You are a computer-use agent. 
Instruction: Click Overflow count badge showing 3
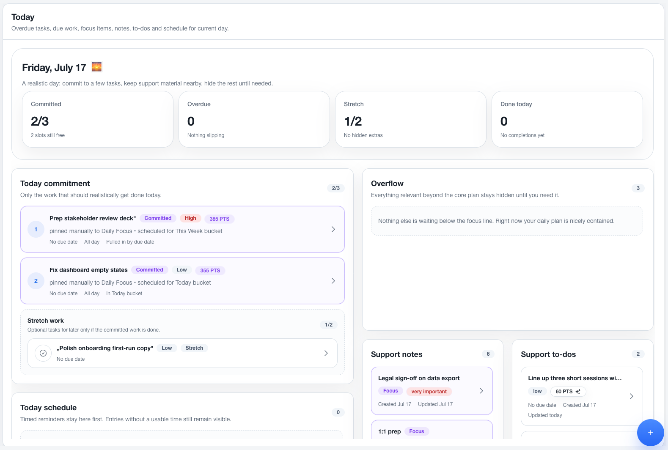tap(638, 188)
